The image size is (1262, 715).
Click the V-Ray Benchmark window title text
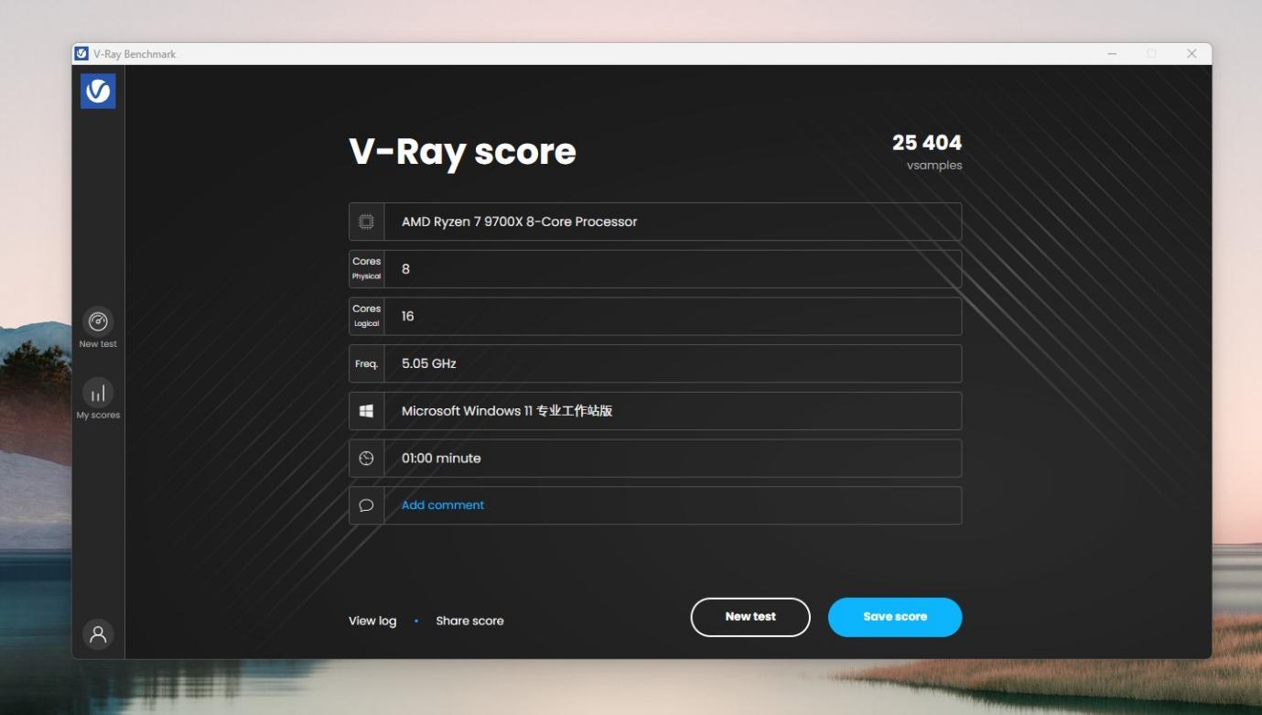[135, 54]
